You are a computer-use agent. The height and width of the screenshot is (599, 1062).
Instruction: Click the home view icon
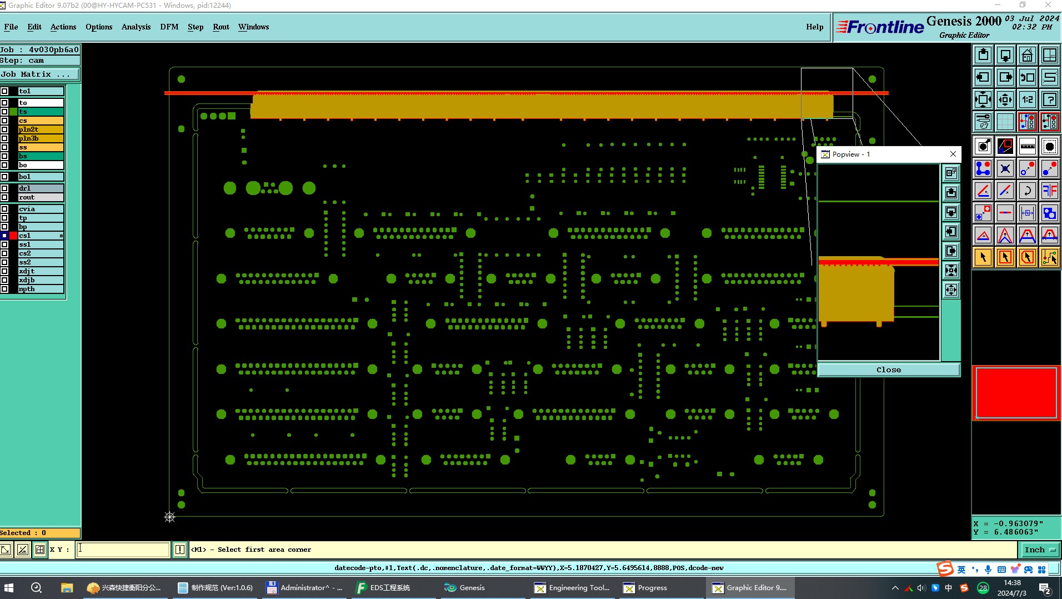pyautogui.click(x=1028, y=55)
